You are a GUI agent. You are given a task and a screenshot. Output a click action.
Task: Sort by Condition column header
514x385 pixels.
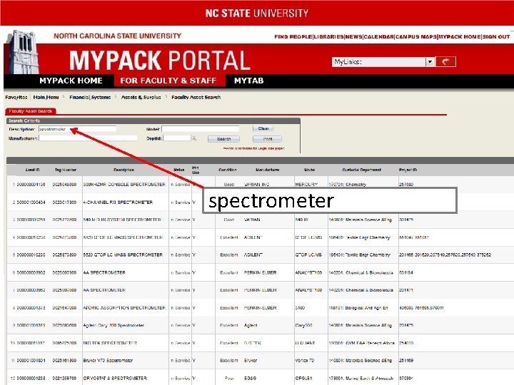point(227,170)
